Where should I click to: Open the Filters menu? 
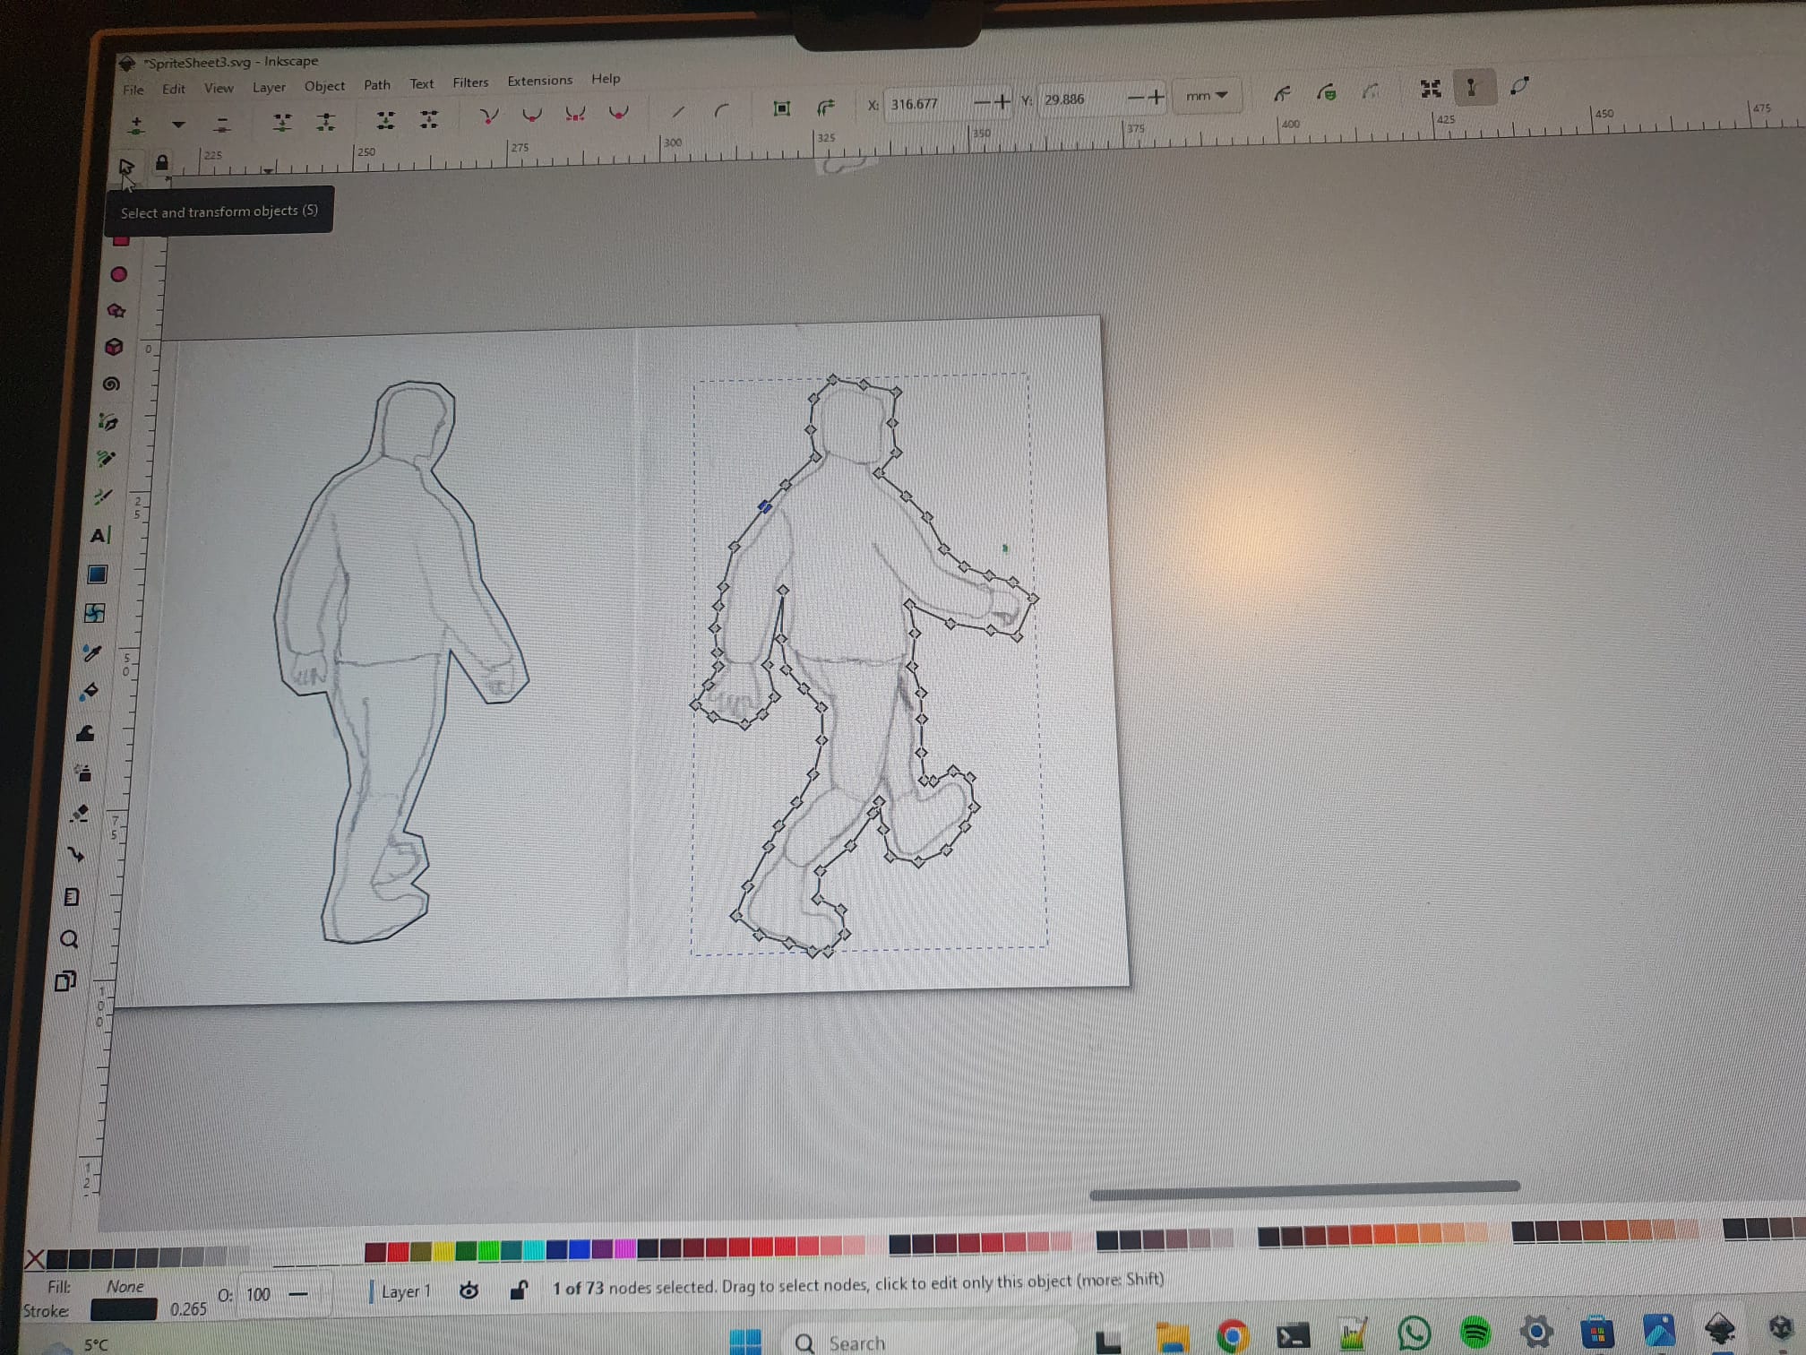[x=470, y=83]
